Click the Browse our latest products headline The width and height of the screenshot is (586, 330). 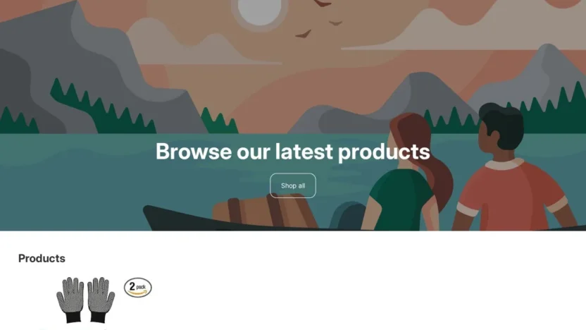(292, 152)
